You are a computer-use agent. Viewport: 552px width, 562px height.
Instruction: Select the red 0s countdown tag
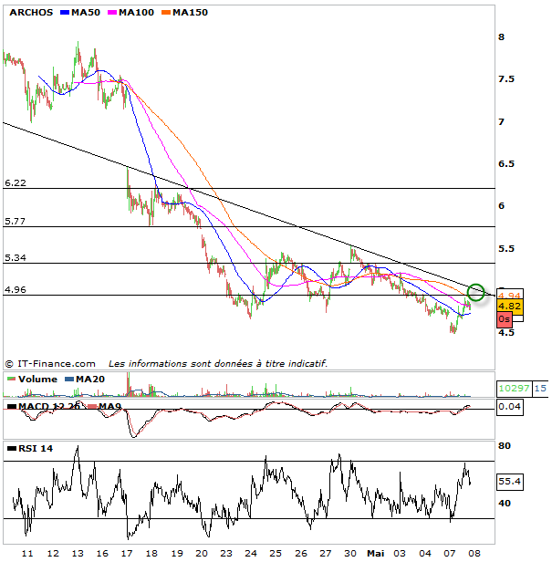click(x=504, y=320)
